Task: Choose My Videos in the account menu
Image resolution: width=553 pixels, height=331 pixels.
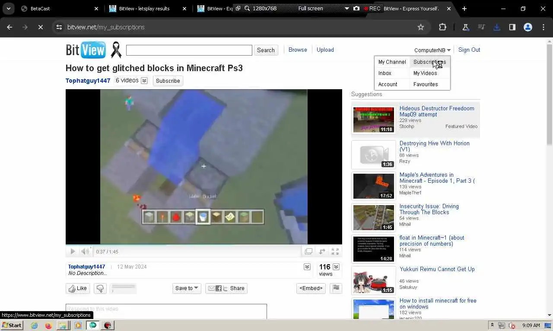Action: 425,73
